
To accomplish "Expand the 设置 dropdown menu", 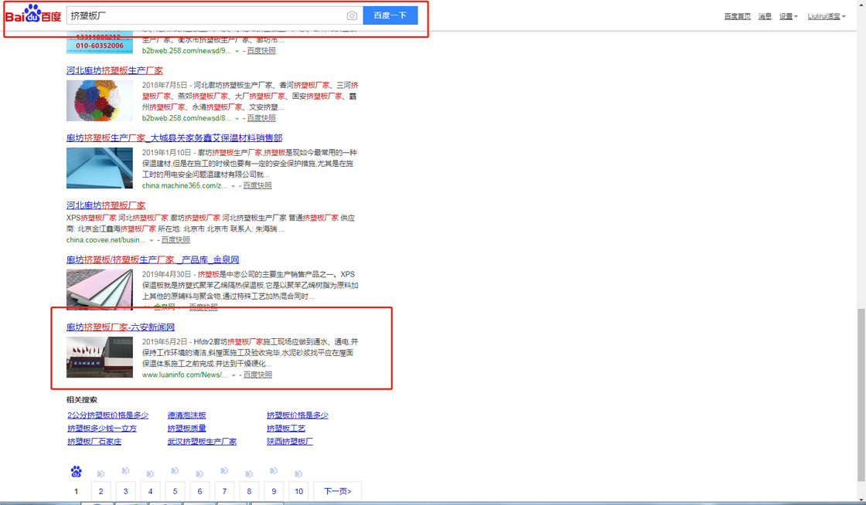I will (x=788, y=16).
